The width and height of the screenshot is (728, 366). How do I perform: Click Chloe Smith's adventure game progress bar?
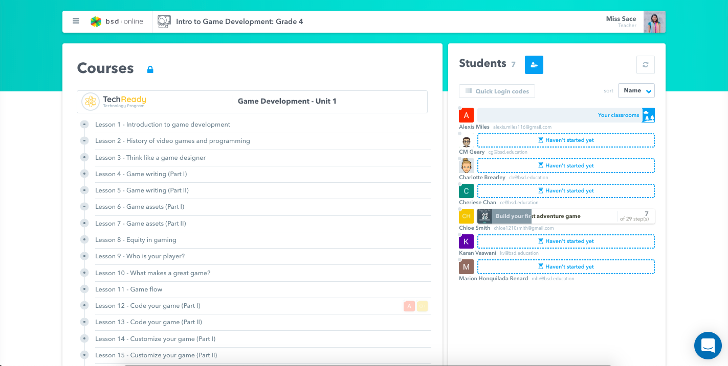click(x=565, y=216)
